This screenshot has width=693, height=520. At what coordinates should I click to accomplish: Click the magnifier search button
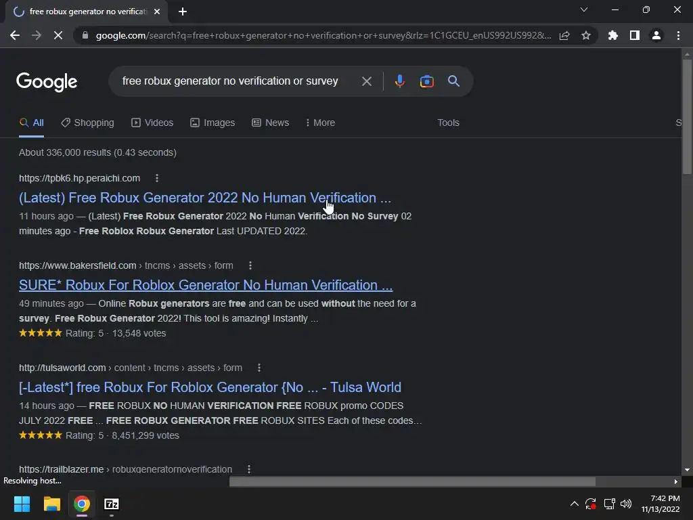point(453,81)
